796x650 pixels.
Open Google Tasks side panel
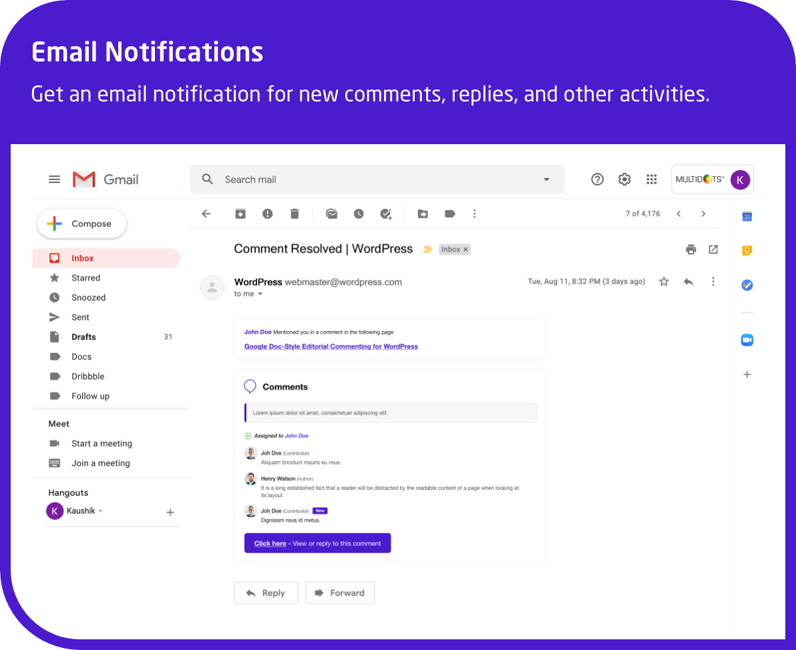747,285
